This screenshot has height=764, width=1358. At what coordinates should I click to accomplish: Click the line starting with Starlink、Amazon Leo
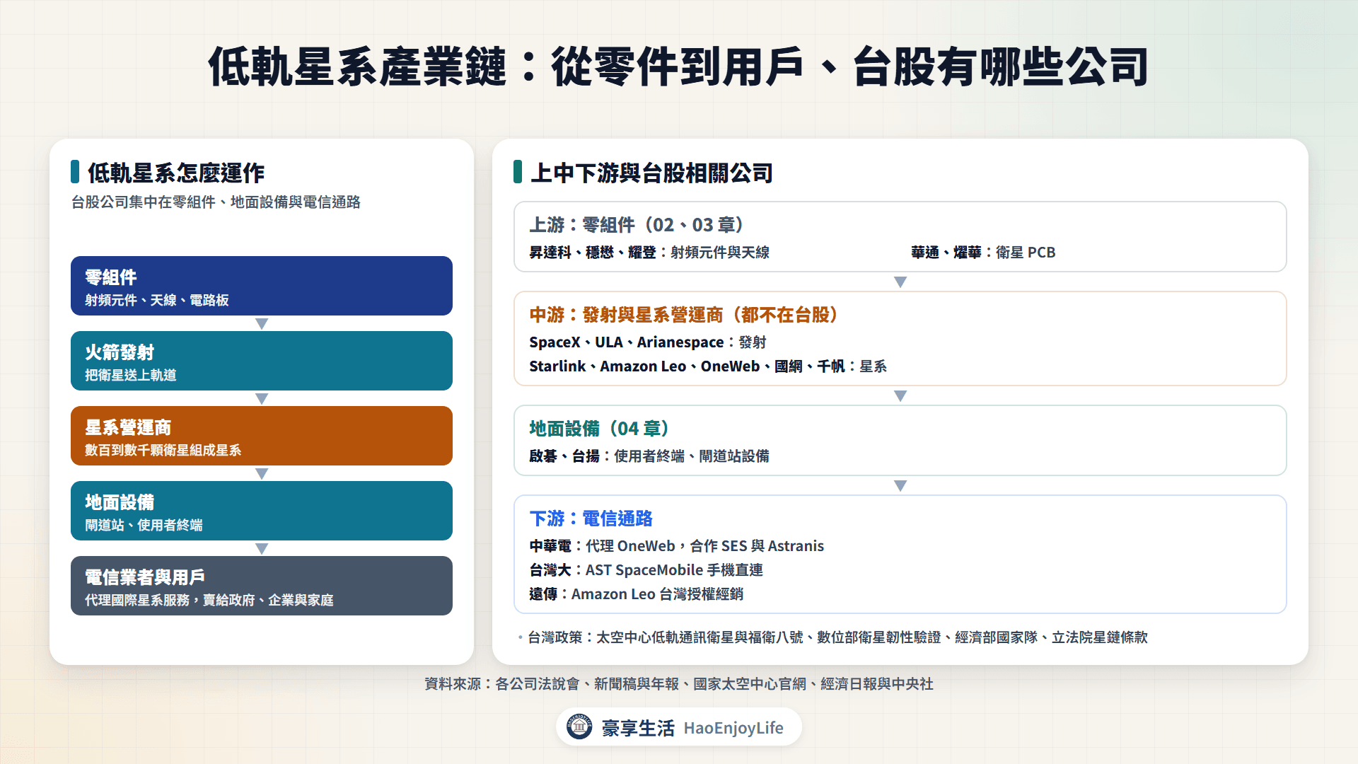tap(708, 366)
